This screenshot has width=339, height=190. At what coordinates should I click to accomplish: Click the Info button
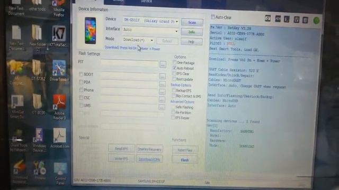pyautogui.click(x=192, y=32)
